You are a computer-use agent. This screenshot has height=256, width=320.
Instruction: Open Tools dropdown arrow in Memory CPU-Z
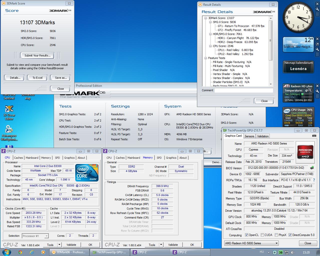pyautogui.click(x=161, y=245)
